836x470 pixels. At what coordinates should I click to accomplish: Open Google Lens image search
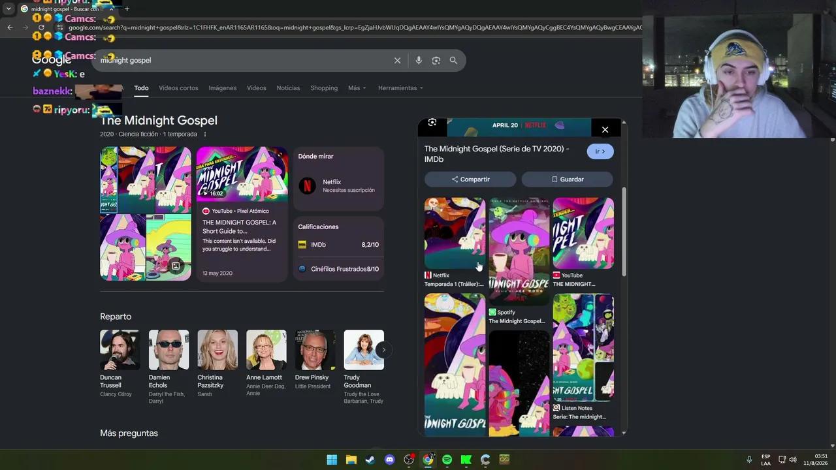tap(436, 60)
